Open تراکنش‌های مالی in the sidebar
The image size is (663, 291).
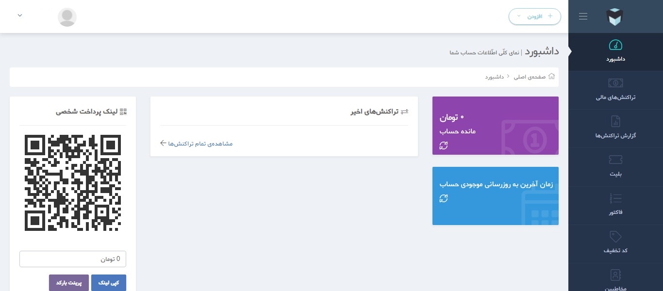(x=615, y=90)
